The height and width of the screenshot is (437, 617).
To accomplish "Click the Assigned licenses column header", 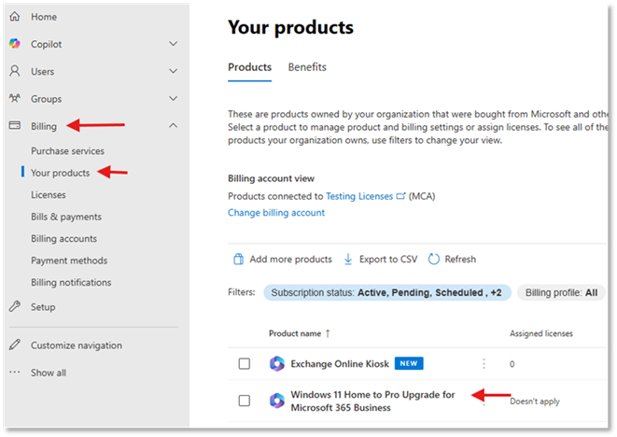I will tap(541, 333).
